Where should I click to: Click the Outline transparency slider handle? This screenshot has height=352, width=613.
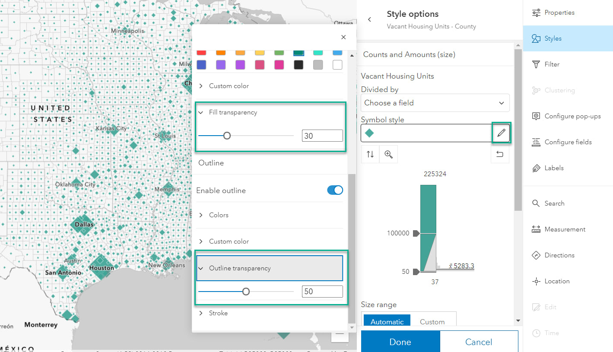coord(246,292)
